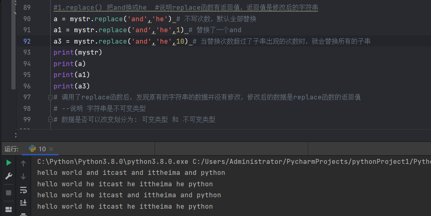Click the print icon in console toolbar
The height and width of the screenshot is (216, 431).
pyautogui.click(x=23, y=214)
